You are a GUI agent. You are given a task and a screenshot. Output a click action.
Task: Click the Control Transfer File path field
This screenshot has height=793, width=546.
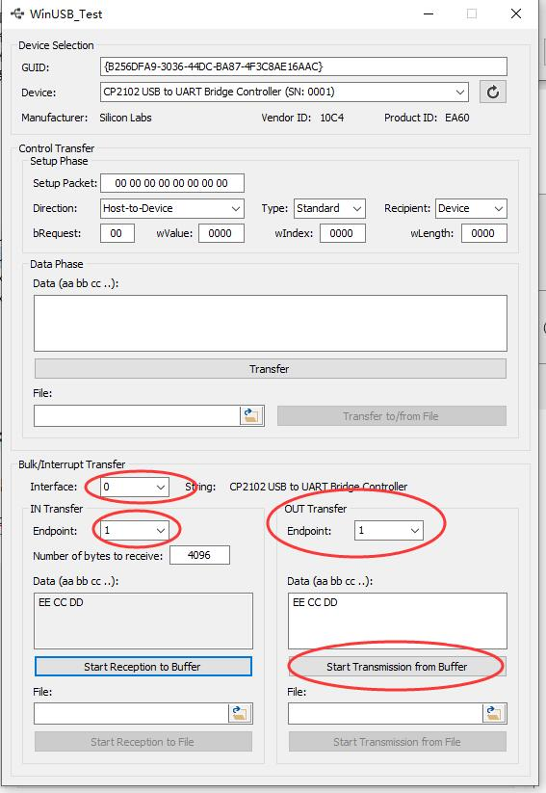pyautogui.click(x=137, y=415)
